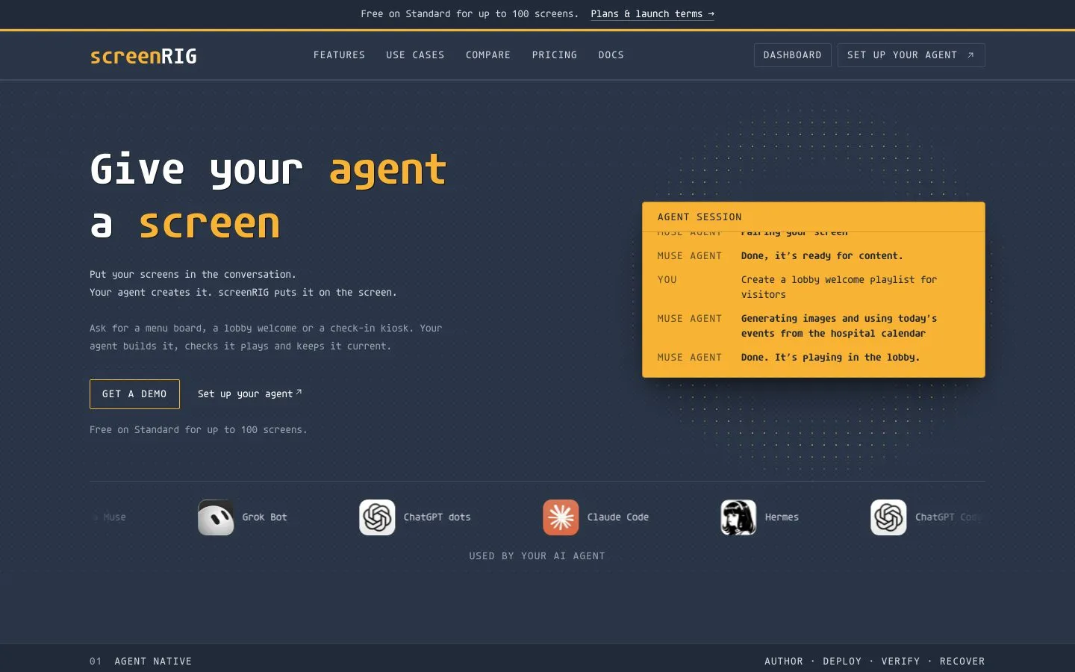Open the Features menu item
The height and width of the screenshot is (672, 1075).
coord(339,55)
